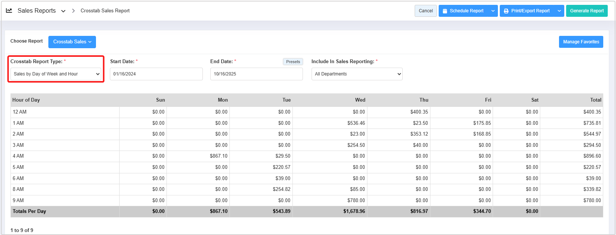Screen dimensions: 616x235
Task: Click the Print/Export Report button
Action: [527, 11]
